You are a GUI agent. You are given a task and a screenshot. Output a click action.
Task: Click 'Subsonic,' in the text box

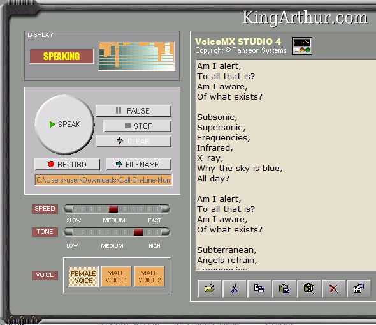tap(217, 117)
